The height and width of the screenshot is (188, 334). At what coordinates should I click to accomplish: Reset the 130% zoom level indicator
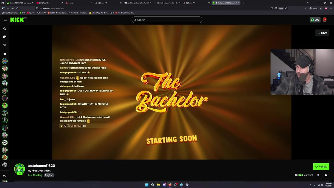coord(281,8)
